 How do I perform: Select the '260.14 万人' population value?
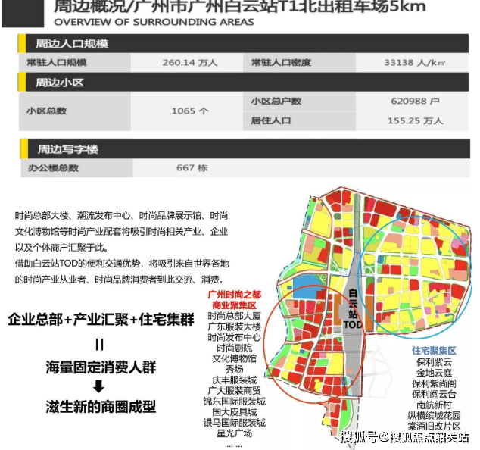(190, 63)
